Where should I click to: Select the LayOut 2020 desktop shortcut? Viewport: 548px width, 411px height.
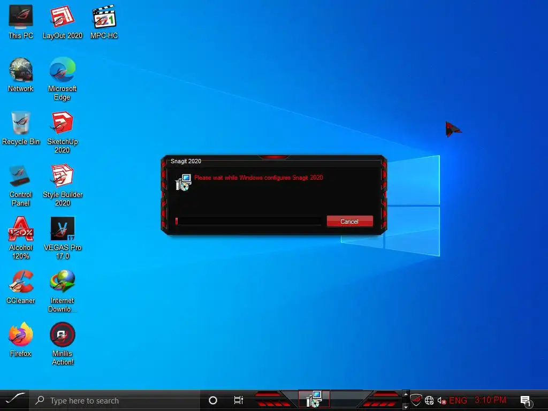[x=62, y=21]
